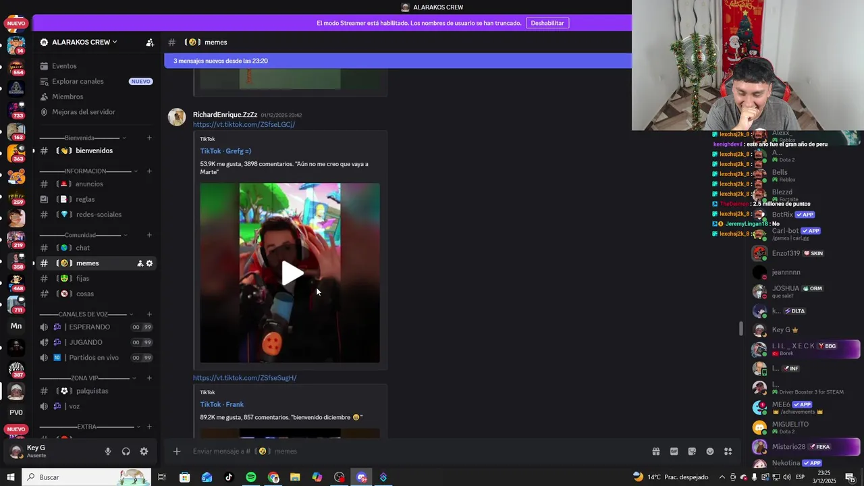This screenshot has height=486, width=864.
Task: Open the server invite people icon
Action: pyautogui.click(x=150, y=42)
